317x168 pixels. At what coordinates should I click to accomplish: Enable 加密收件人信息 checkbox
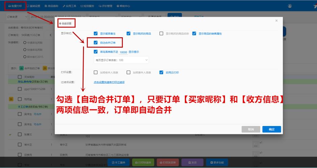point(96,72)
